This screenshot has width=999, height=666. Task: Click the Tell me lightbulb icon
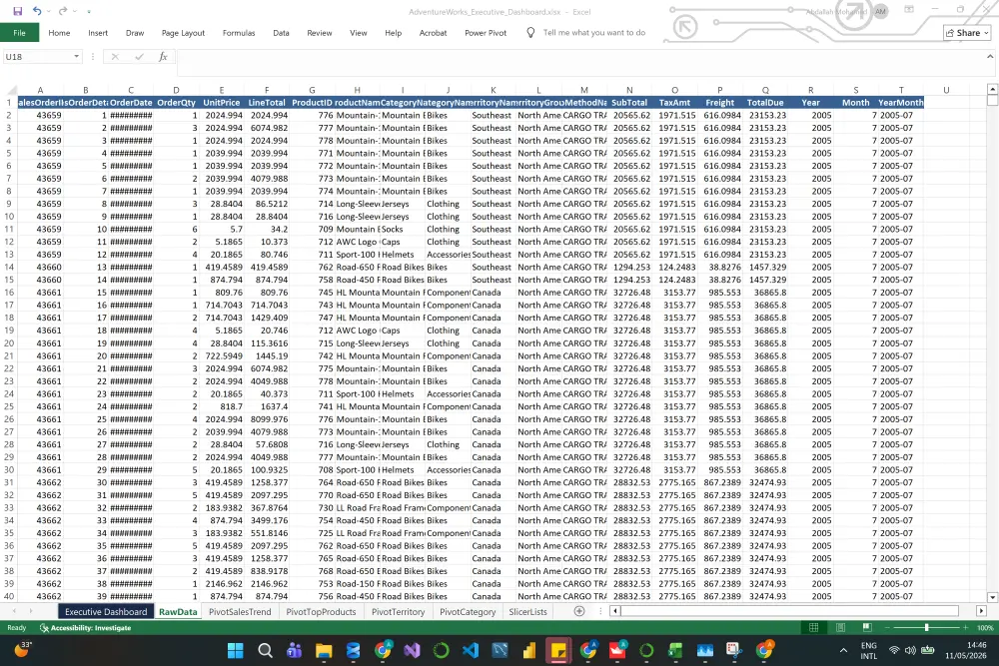point(530,33)
